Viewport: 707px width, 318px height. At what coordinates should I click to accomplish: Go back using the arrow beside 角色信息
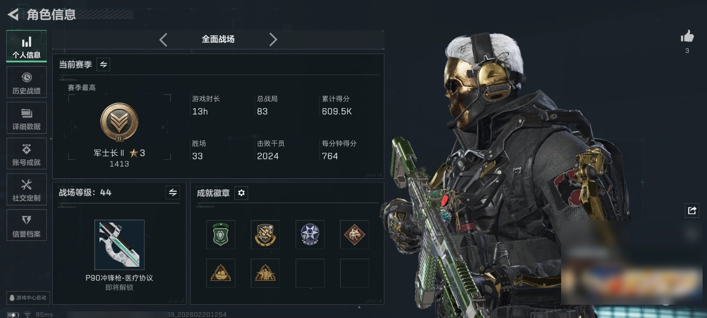(13, 15)
